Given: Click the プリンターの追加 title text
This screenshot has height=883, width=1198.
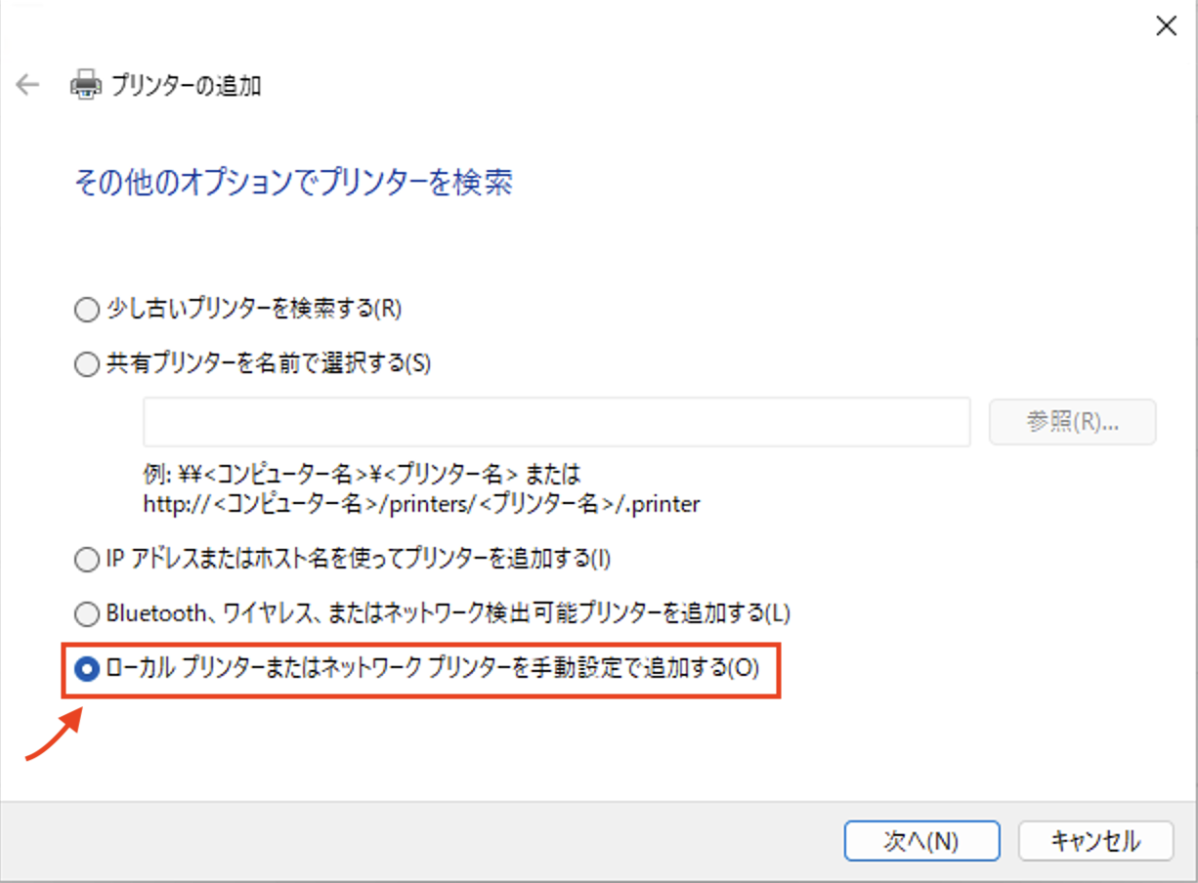Looking at the screenshot, I should pos(186,86).
